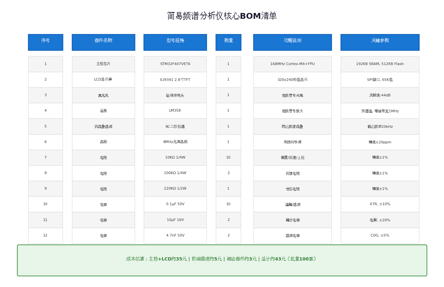Select the 220KΩ 1/2W resistor cell

click(x=175, y=189)
